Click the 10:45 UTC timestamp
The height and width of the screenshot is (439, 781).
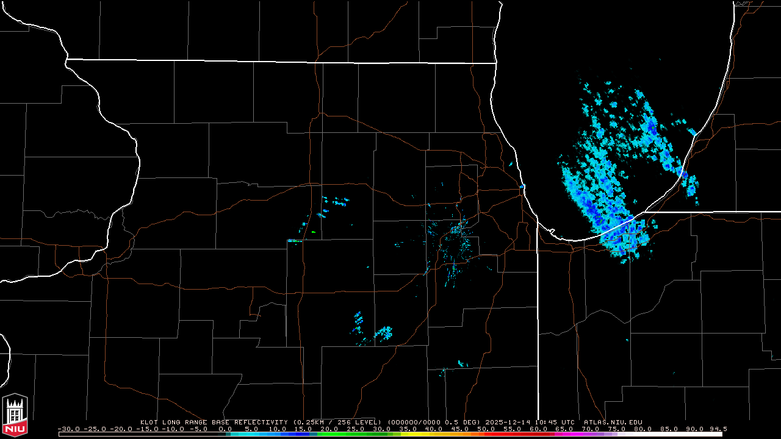pos(555,422)
